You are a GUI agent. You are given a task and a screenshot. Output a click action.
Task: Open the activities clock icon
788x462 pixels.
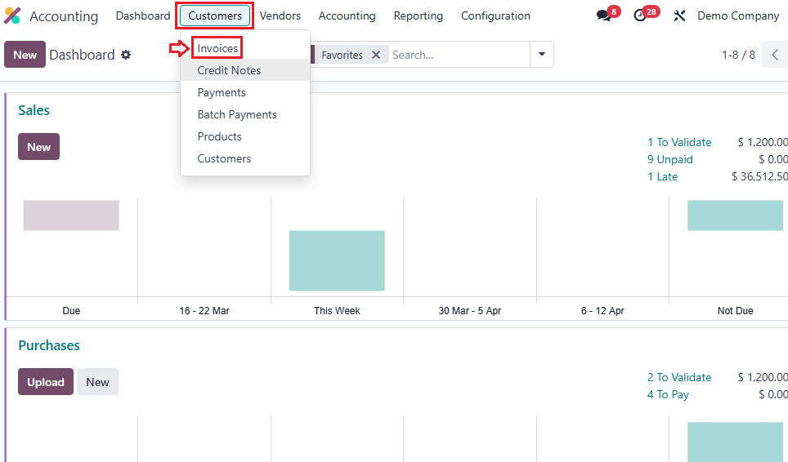coord(640,16)
